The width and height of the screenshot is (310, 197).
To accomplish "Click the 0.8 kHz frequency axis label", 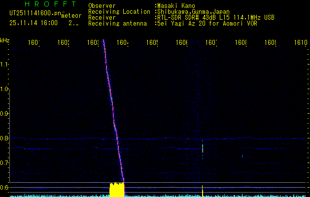I will pyautogui.click(x=4, y=138).
